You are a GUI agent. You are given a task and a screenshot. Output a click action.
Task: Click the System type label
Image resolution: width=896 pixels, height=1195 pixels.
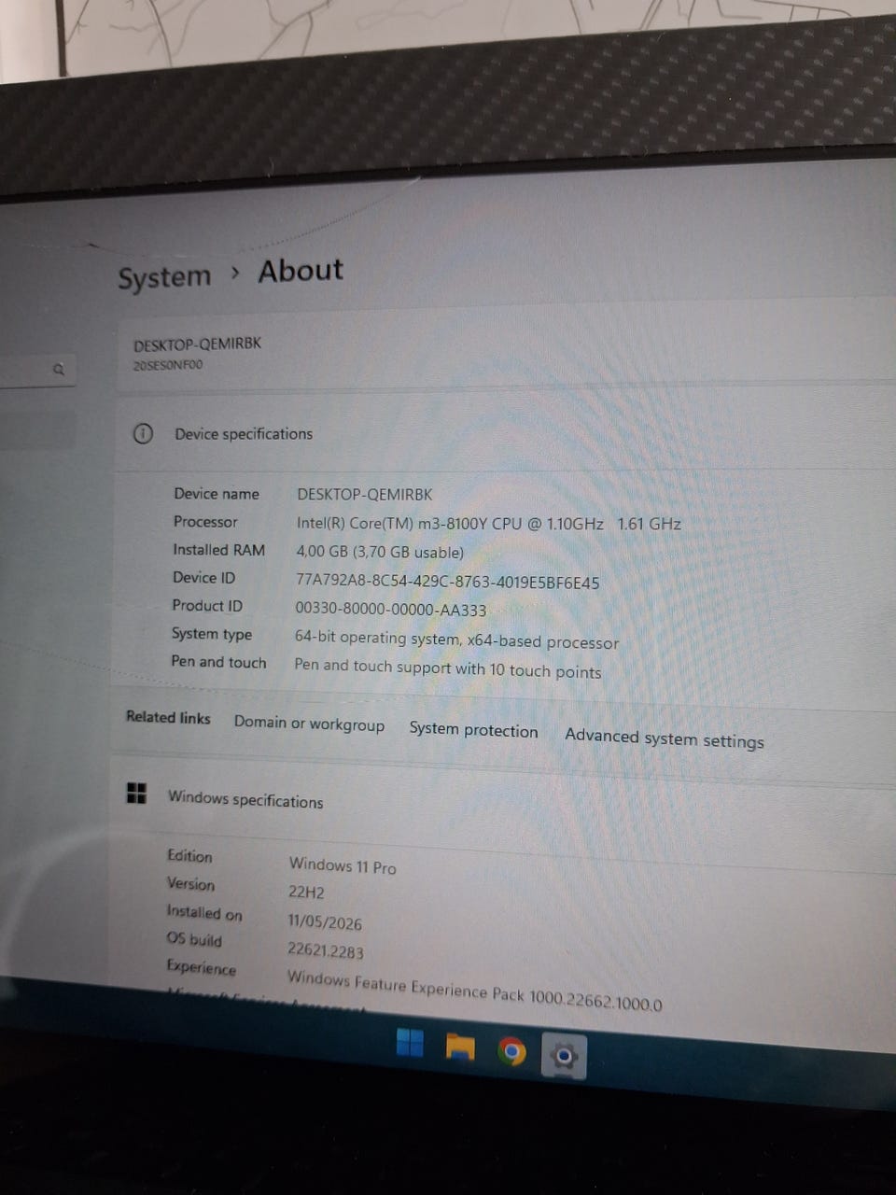212,634
